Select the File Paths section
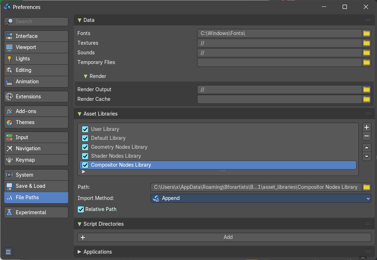Screen dimensions: 377x260 (x=36, y=197)
